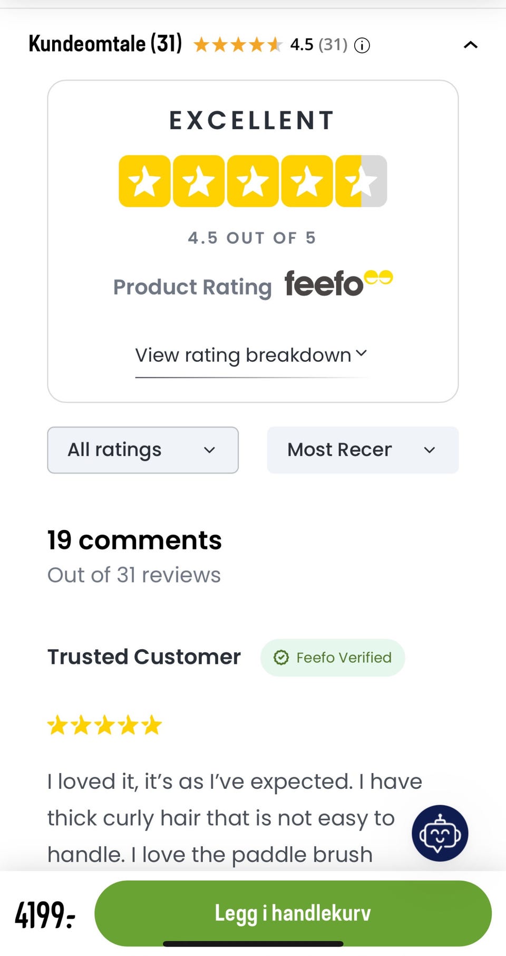Click the 4.5 (31) rating count

(x=318, y=45)
